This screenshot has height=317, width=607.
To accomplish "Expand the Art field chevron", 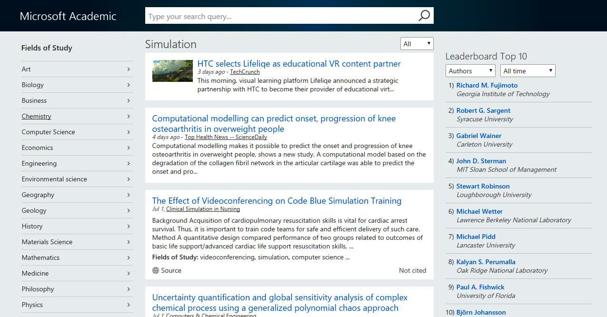I will [129, 69].
